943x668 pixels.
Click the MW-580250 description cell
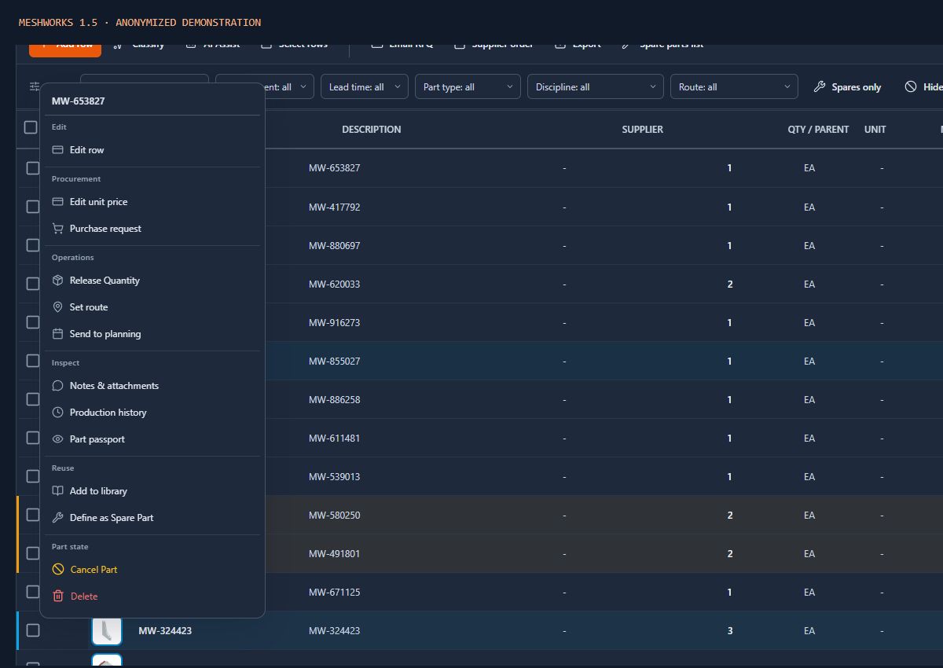click(x=335, y=516)
